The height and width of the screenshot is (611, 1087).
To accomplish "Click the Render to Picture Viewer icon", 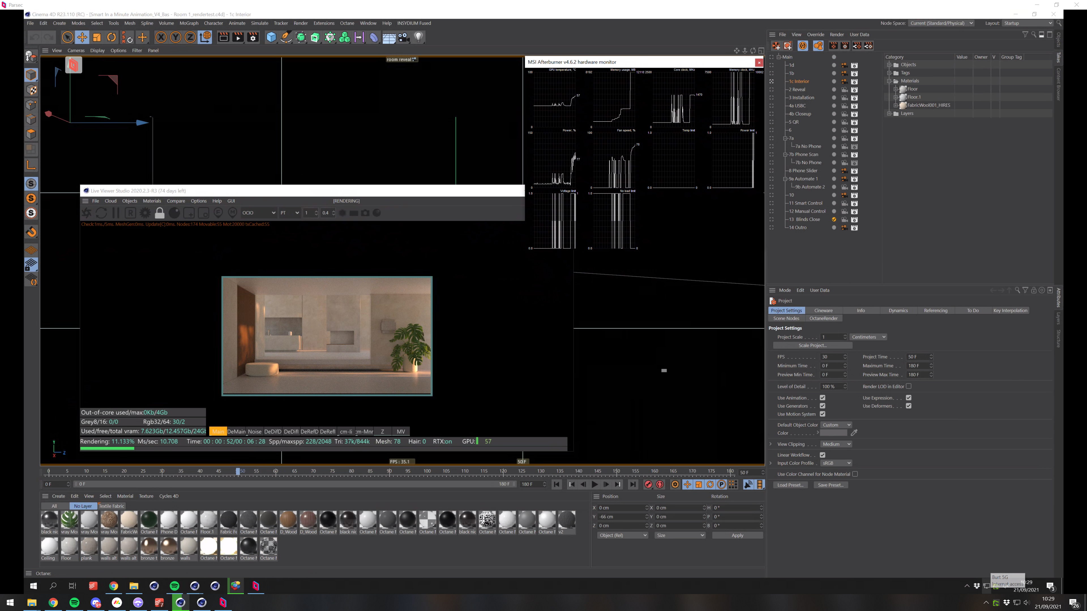I will point(238,38).
